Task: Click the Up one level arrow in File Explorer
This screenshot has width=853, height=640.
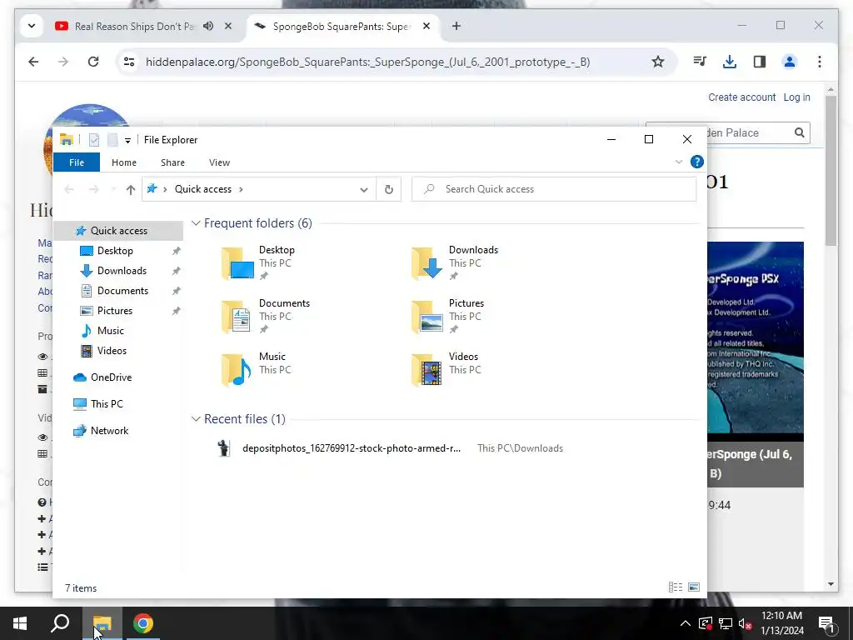Action: pos(131,189)
